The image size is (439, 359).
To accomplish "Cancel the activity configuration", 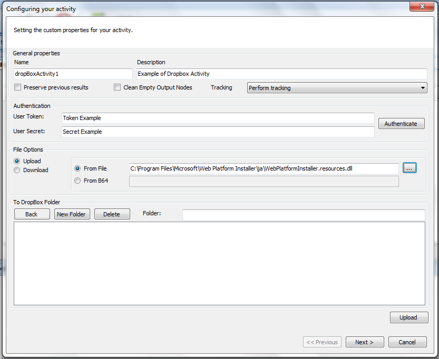I will coord(407,342).
